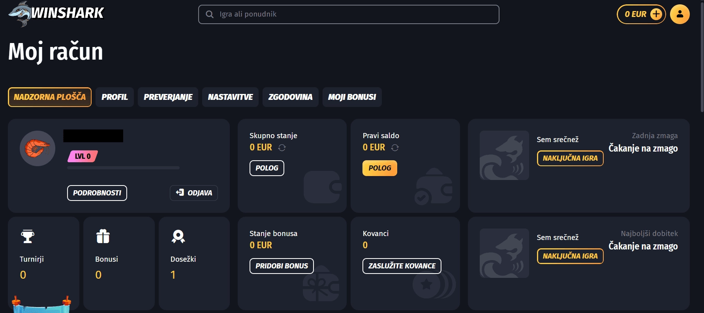The height and width of the screenshot is (313, 704).
Task: Switch to the Profil tab
Action: click(115, 97)
